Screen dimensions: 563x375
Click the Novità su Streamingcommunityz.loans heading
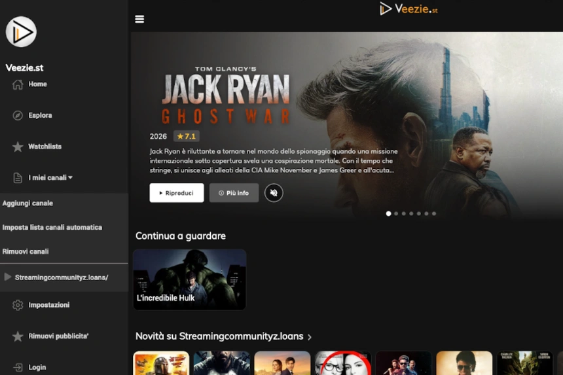click(x=219, y=336)
